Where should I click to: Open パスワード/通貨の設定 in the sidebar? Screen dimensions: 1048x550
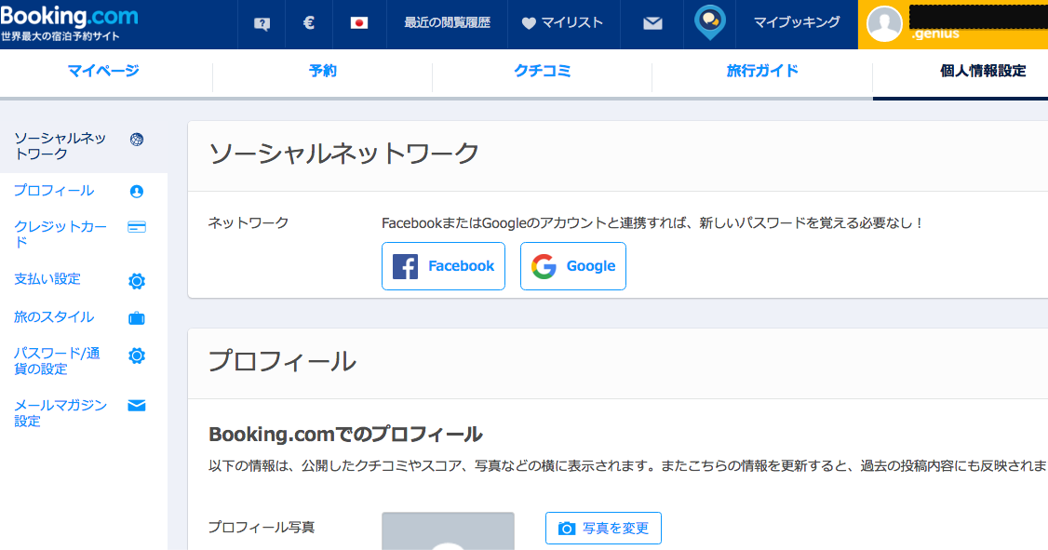[x=58, y=361]
